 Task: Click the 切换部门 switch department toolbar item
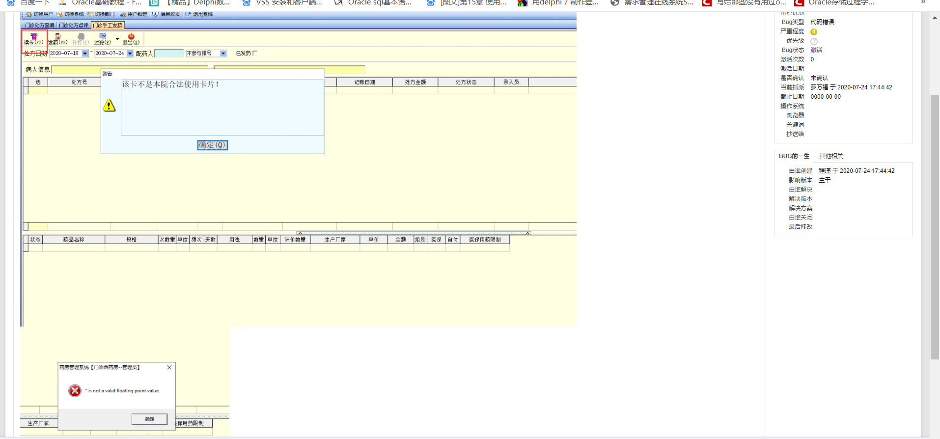(x=101, y=14)
